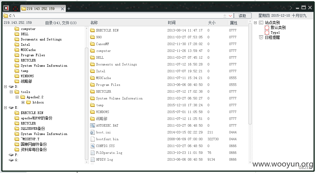Select 战略部 folder in left tree
Screen dimensions: 316x173
[x=26, y=81]
